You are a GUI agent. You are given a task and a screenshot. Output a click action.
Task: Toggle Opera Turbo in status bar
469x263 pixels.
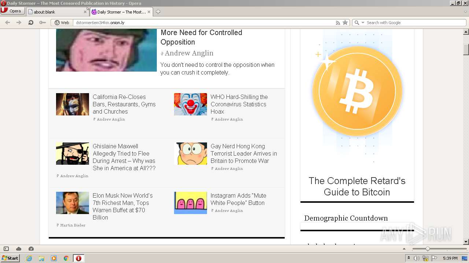(x=31, y=249)
